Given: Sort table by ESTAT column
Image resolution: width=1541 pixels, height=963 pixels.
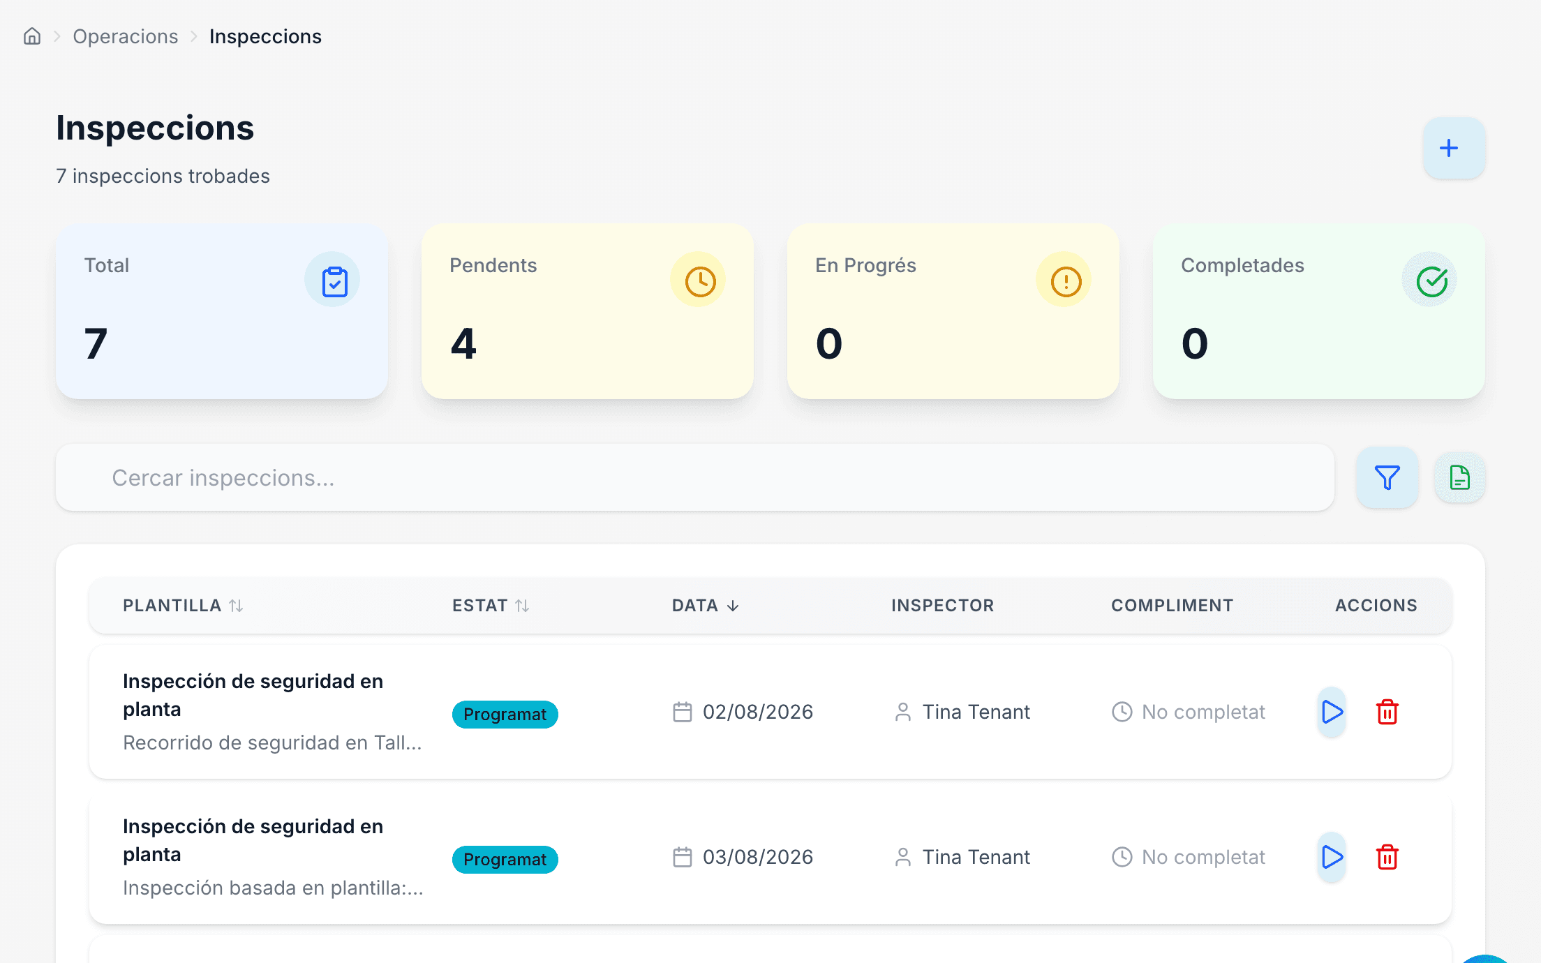Looking at the screenshot, I should coord(491,605).
